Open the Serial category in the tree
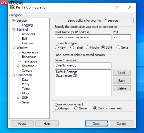 coord(26,102)
